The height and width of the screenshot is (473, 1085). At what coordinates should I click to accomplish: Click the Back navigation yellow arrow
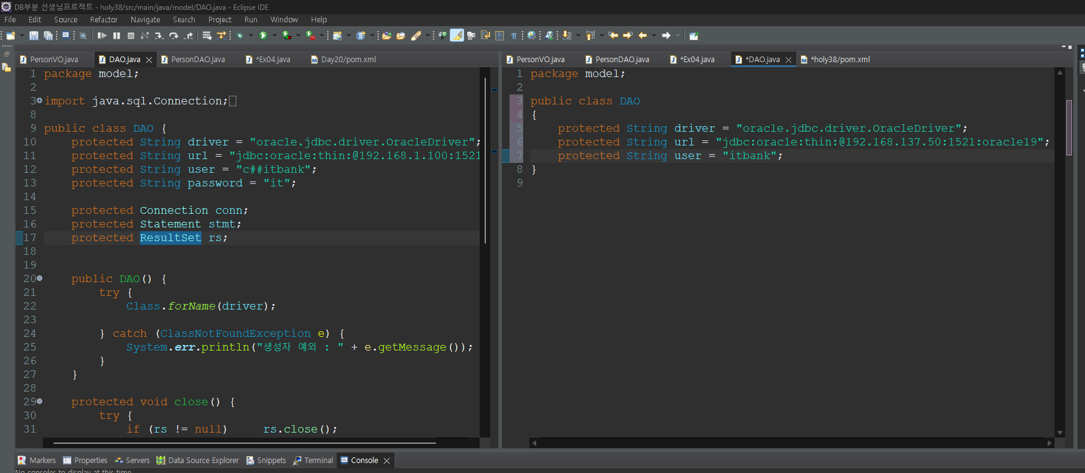click(x=643, y=35)
